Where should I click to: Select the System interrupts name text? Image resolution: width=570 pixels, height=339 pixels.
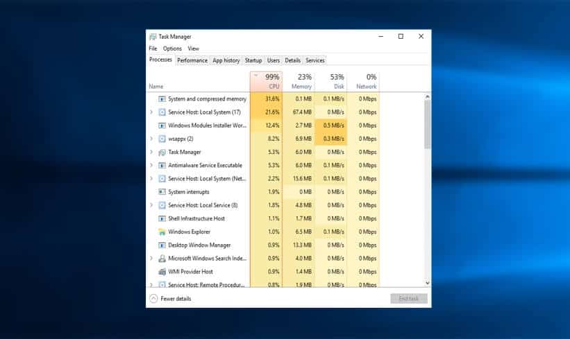pyautogui.click(x=189, y=192)
